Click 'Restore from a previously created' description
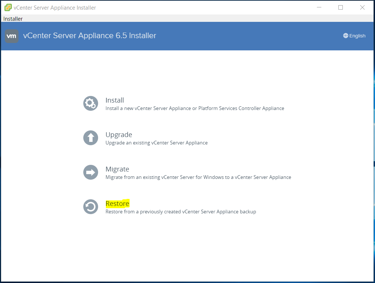The width and height of the screenshot is (375, 283). click(181, 212)
